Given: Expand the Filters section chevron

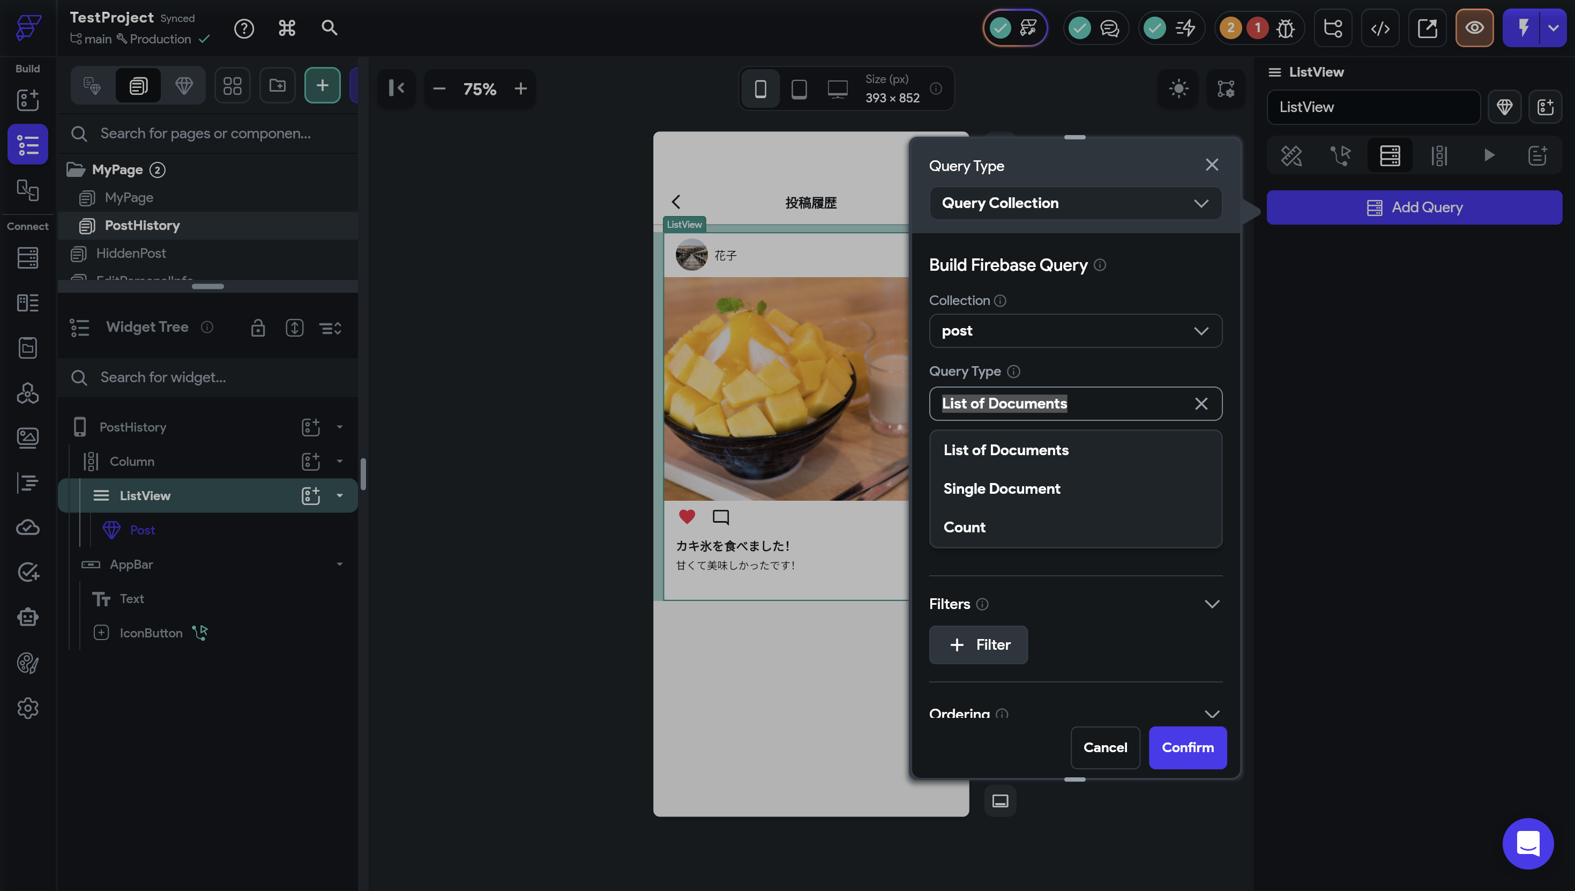Looking at the screenshot, I should (x=1211, y=604).
